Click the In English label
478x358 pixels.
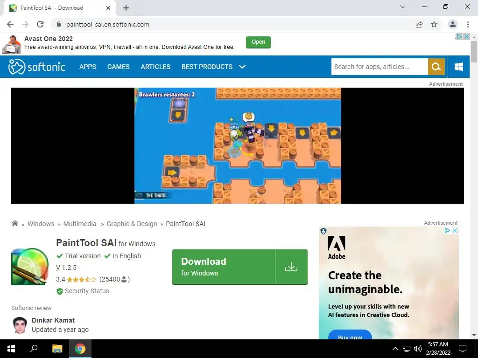pyautogui.click(x=127, y=256)
